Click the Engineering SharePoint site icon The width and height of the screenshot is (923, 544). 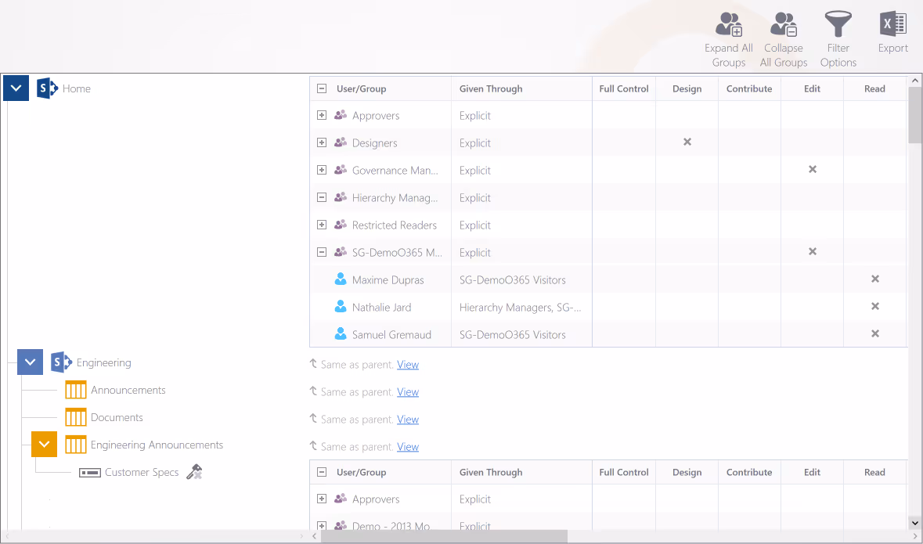(61, 362)
